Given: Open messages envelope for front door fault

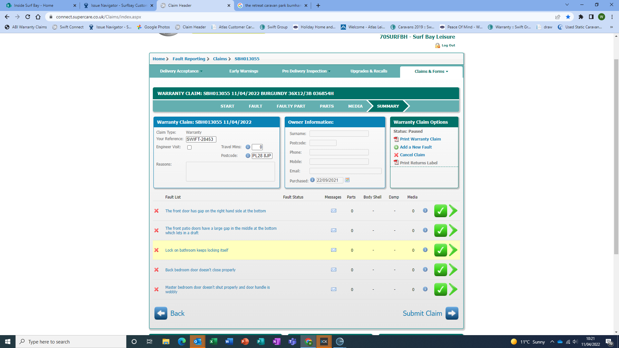Looking at the screenshot, I should point(334,211).
